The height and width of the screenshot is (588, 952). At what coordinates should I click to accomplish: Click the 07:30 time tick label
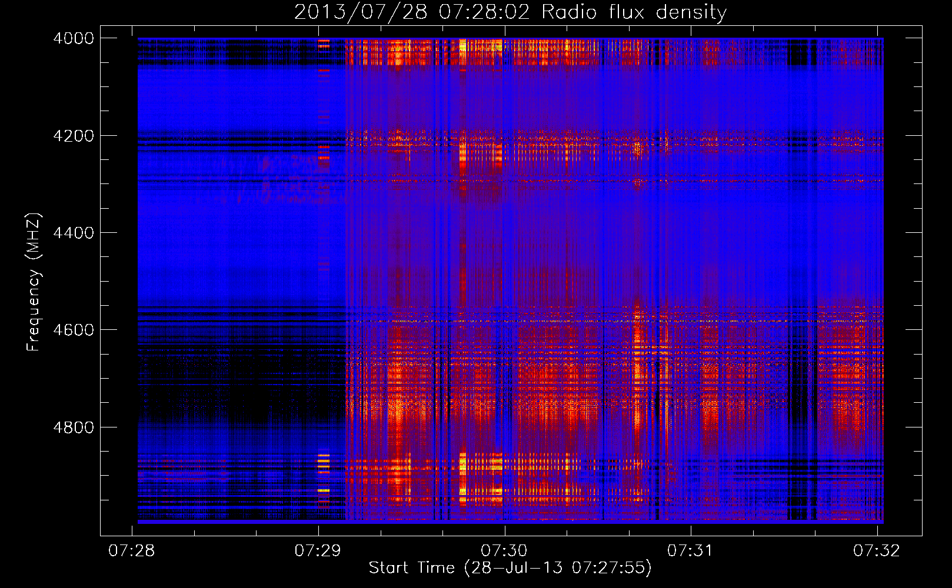(504, 550)
